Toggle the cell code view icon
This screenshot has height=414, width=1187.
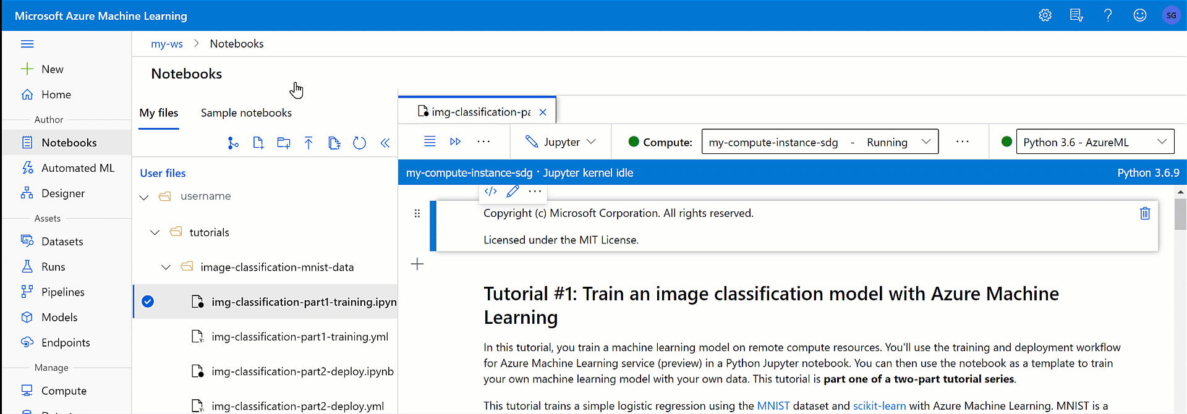click(491, 192)
